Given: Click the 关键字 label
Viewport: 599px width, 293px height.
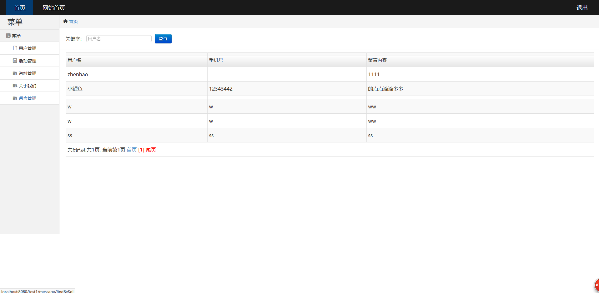Looking at the screenshot, I should [73, 39].
